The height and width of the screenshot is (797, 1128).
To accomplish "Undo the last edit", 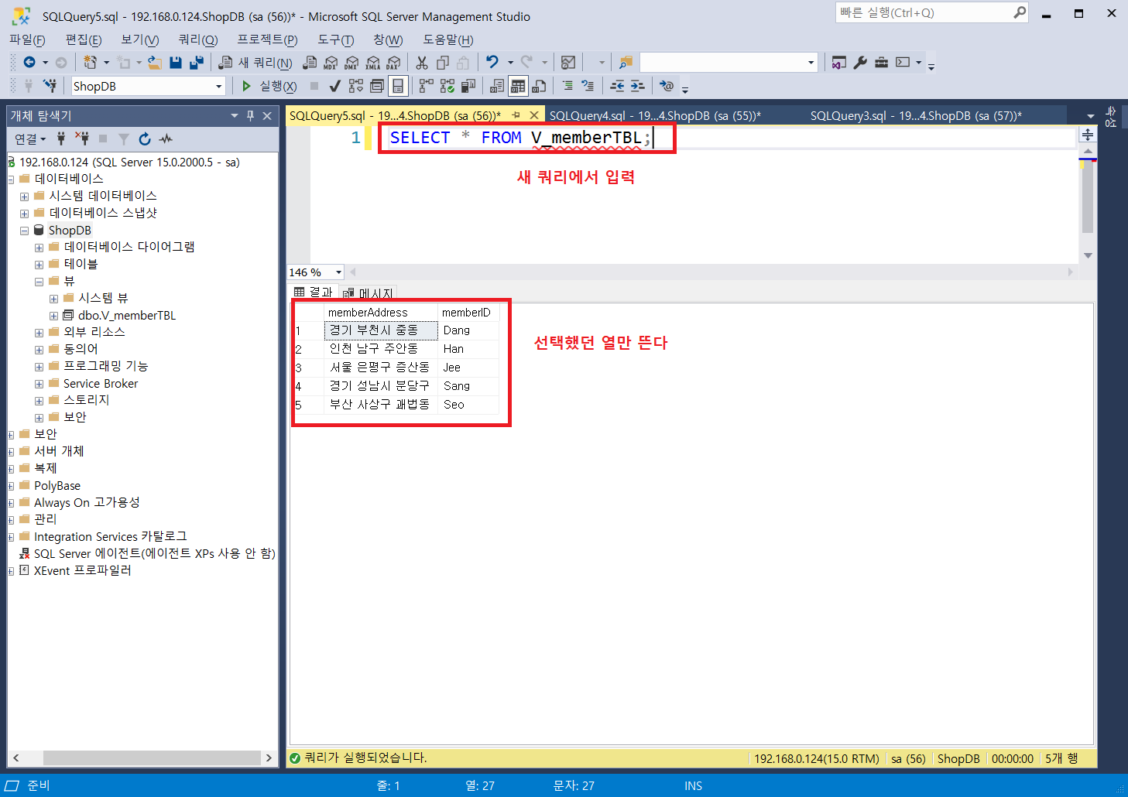I will click(x=492, y=62).
